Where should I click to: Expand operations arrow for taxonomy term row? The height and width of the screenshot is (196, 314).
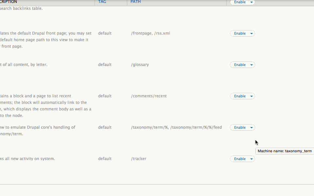click(x=252, y=128)
